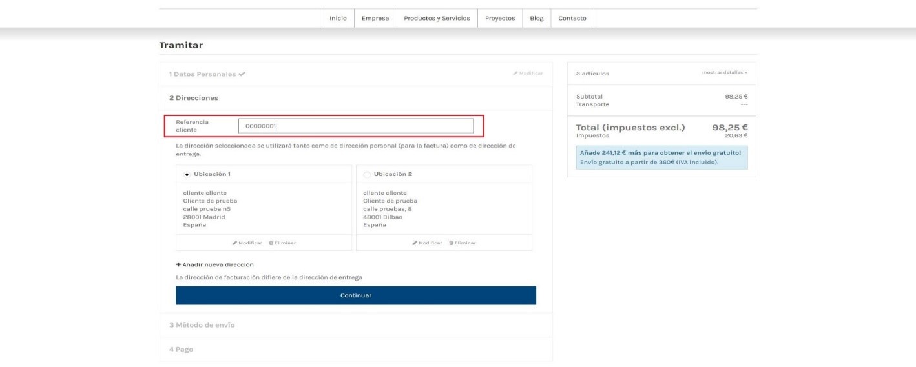
Task: Open step 1 Datos Personales header
Action: pyautogui.click(x=356, y=74)
